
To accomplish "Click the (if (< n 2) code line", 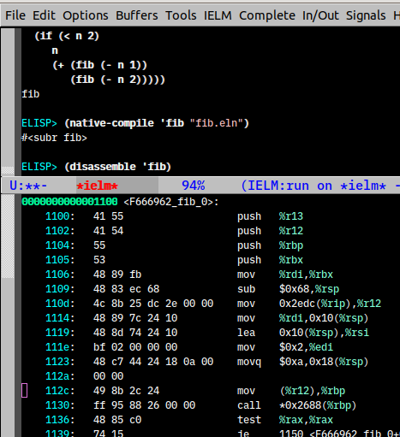I will (x=67, y=36).
